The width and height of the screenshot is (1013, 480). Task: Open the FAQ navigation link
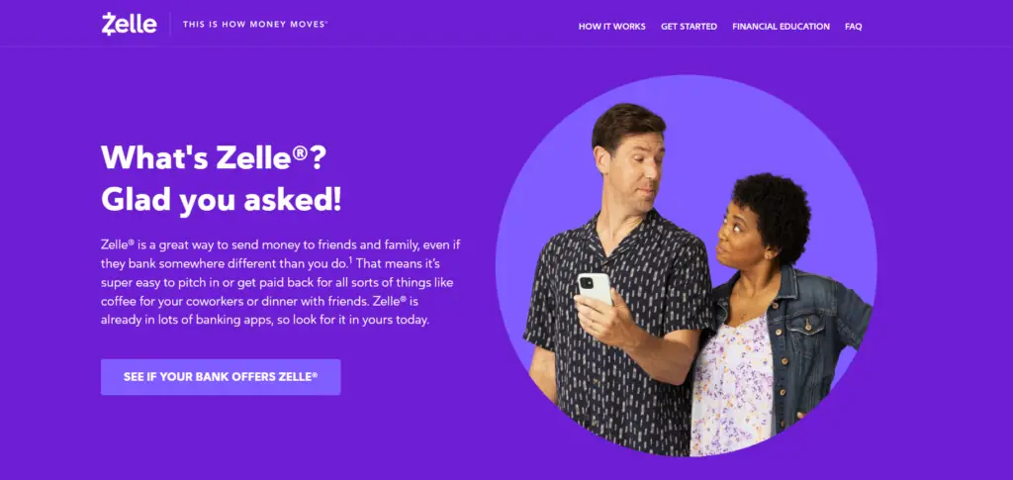tap(854, 27)
